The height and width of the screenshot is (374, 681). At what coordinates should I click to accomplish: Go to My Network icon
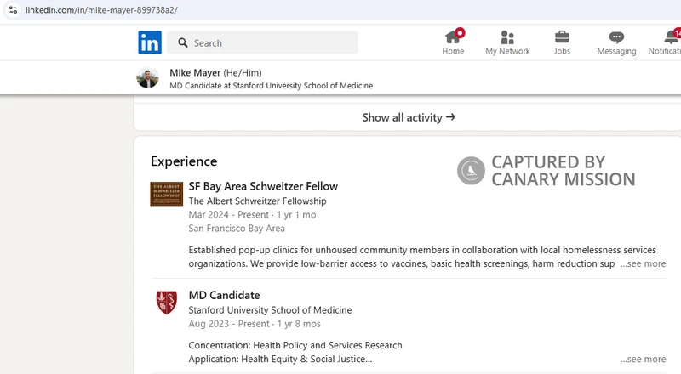point(507,37)
